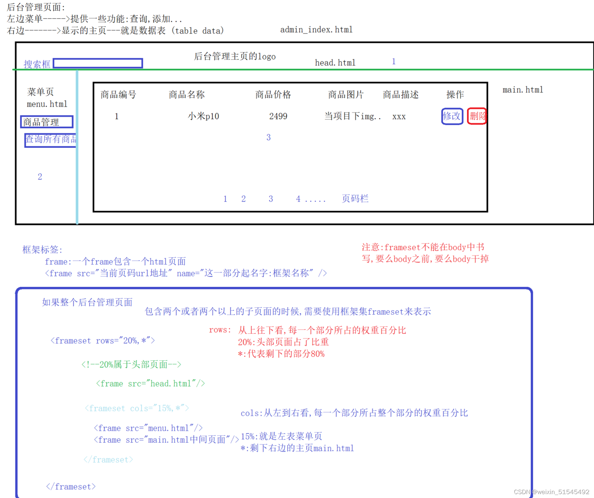
Task: Click the *:代表剩下的部分80% line
Action: tap(281, 354)
